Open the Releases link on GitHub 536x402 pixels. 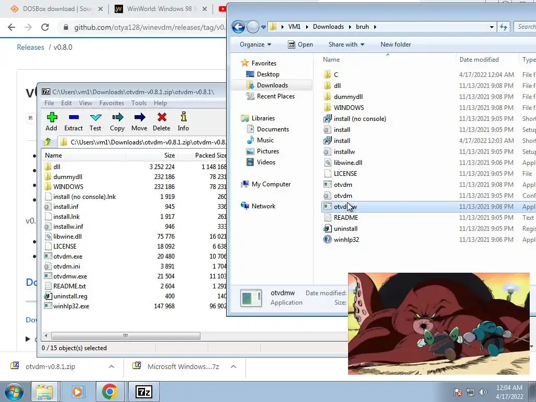(30, 47)
